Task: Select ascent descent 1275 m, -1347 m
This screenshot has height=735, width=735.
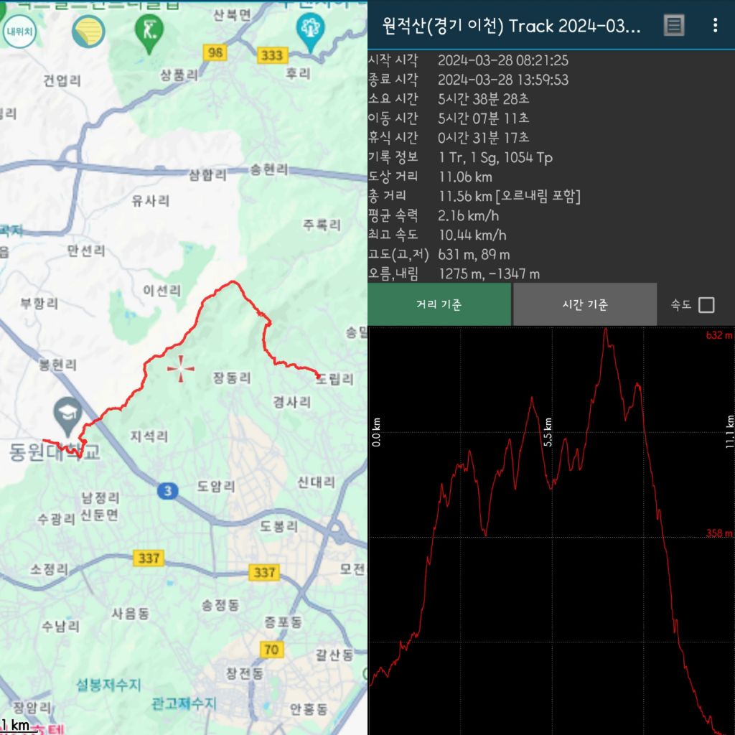Action: [489, 273]
